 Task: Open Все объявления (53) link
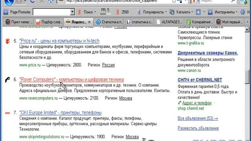point(198,118)
